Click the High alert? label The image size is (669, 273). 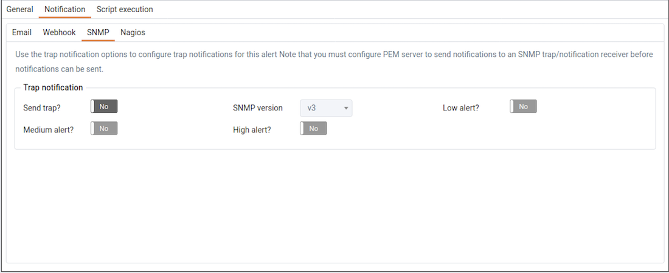click(252, 130)
